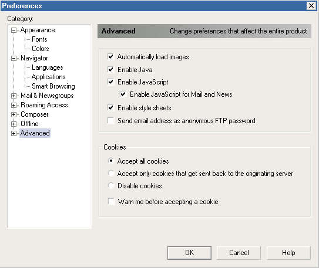
Task: Expand the Roaming Access category
Action: click(x=14, y=105)
